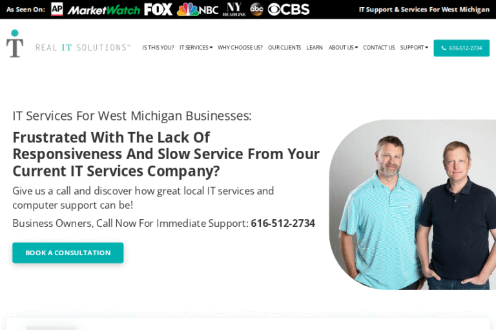
Task: Click the NY Headline logo
Action: [234, 10]
